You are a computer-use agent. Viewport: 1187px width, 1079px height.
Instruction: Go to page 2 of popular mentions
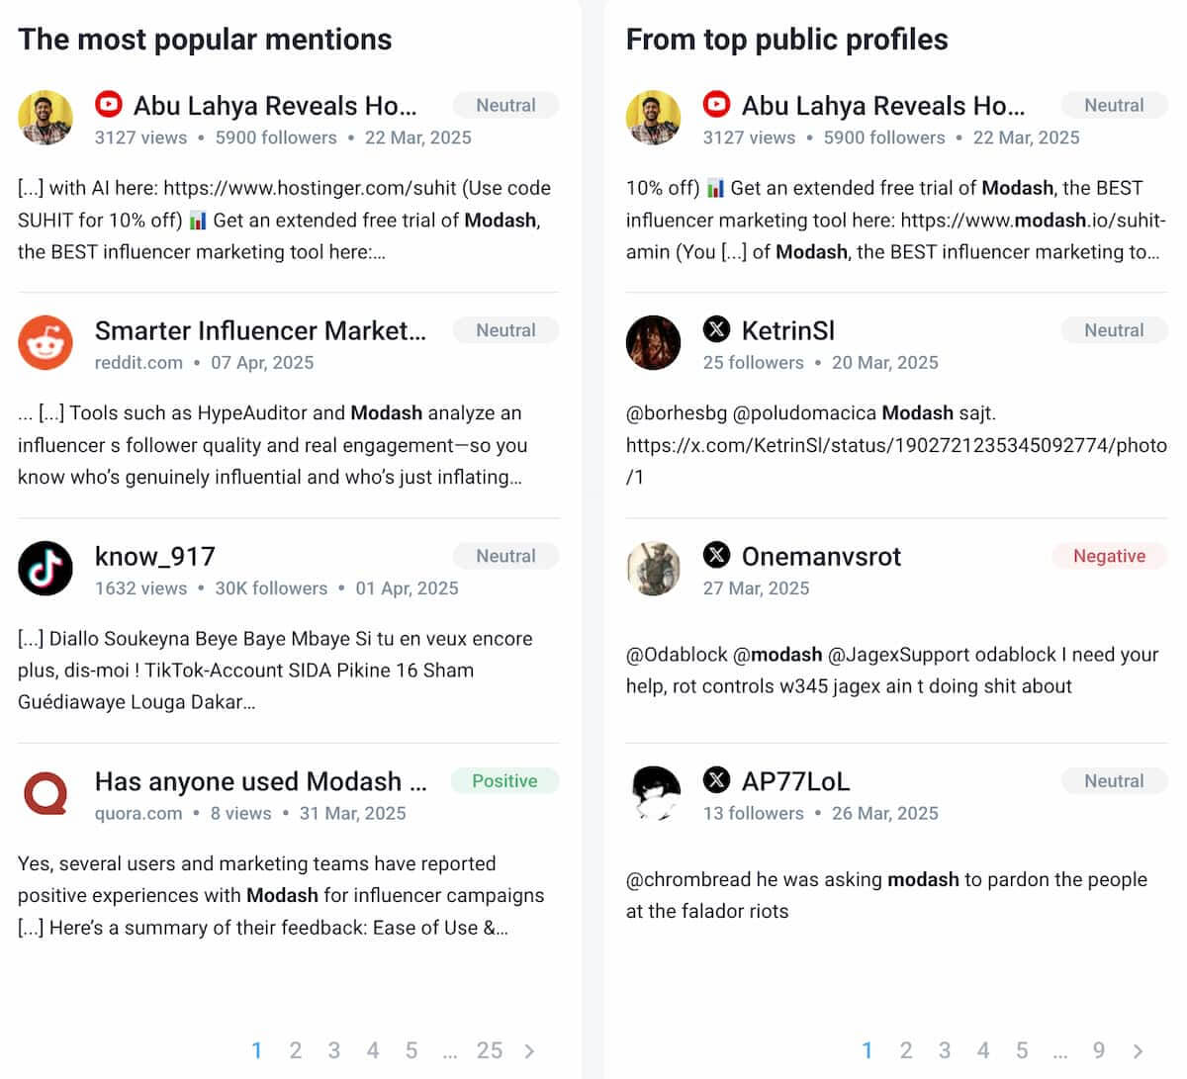tap(295, 1050)
